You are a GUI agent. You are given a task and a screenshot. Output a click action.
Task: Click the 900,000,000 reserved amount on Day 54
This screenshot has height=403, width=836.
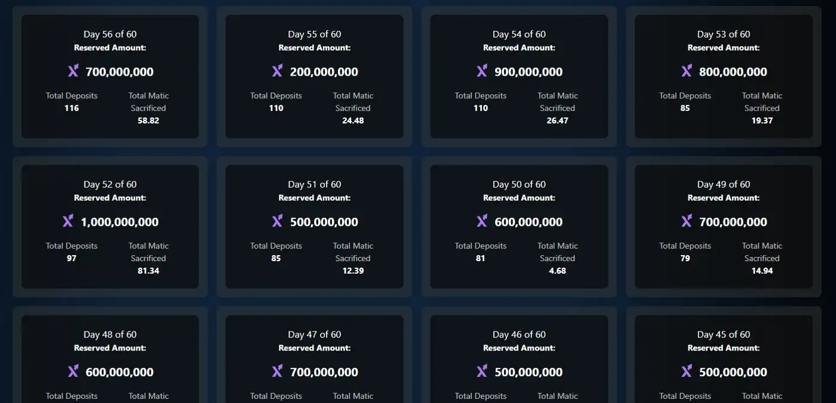[528, 72]
